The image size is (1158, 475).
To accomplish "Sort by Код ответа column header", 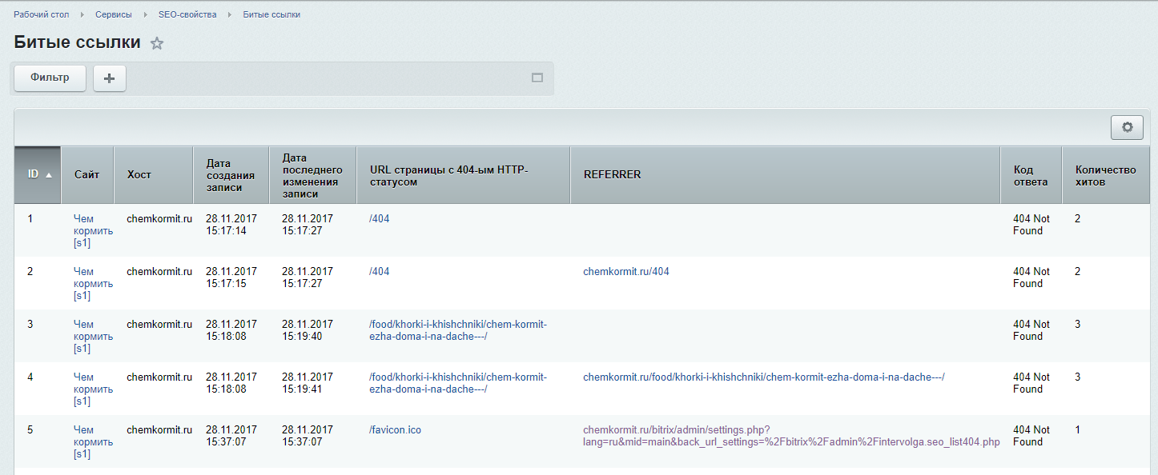I will 1030,175.
